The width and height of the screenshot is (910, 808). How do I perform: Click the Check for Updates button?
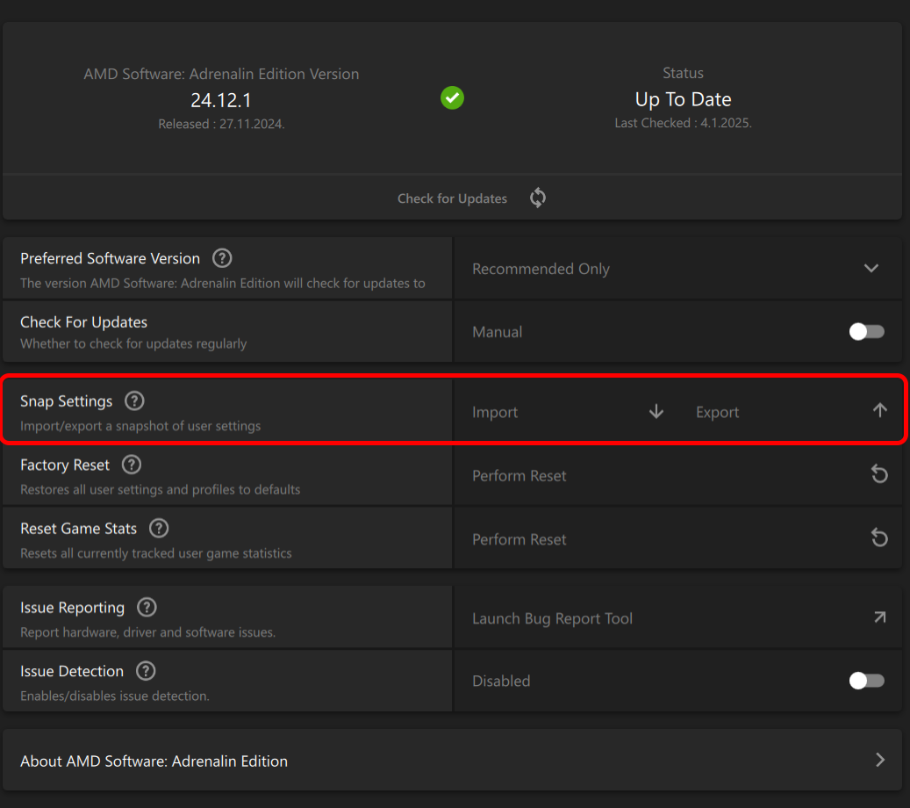click(x=452, y=198)
